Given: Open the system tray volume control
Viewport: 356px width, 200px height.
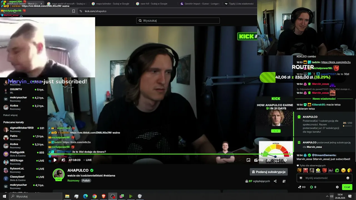Looking at the screenshot, I should point(332,196).
